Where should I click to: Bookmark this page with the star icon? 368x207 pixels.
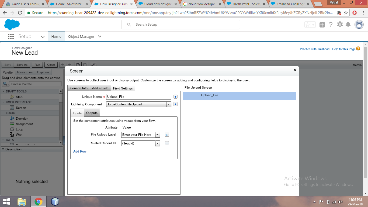click(x=346, y=13)
